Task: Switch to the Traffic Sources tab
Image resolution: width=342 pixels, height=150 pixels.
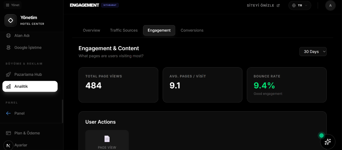Action: pyautogui.click(x=124, y=30)
